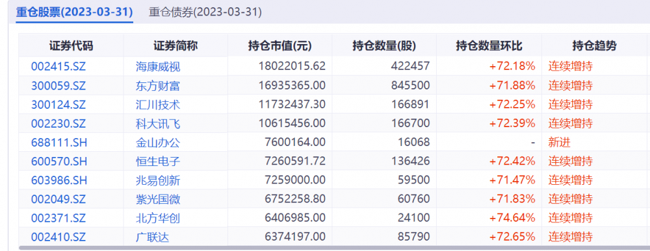Select +72.18% change value
This screenshot has width=650, height=251.
[x=512, y=66]
